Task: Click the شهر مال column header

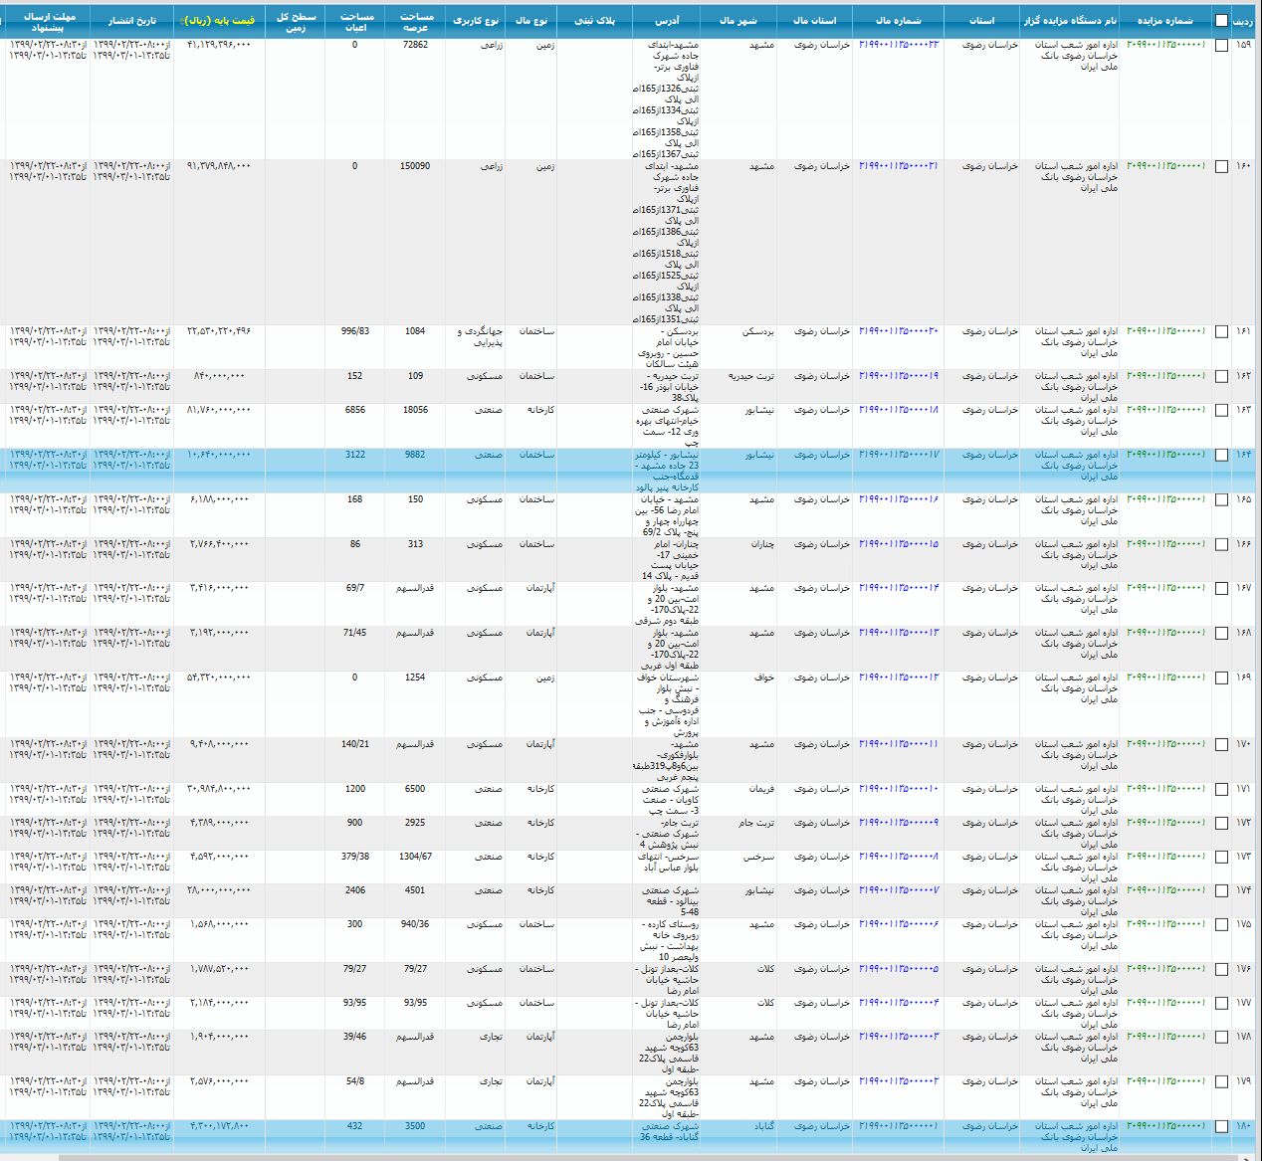Action: (738, 20)
